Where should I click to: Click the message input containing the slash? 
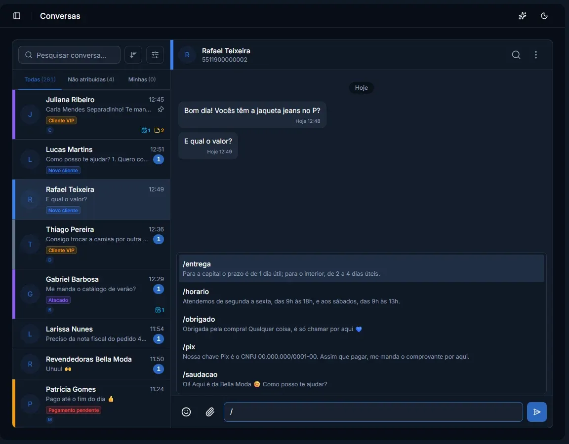click(373, 412)
